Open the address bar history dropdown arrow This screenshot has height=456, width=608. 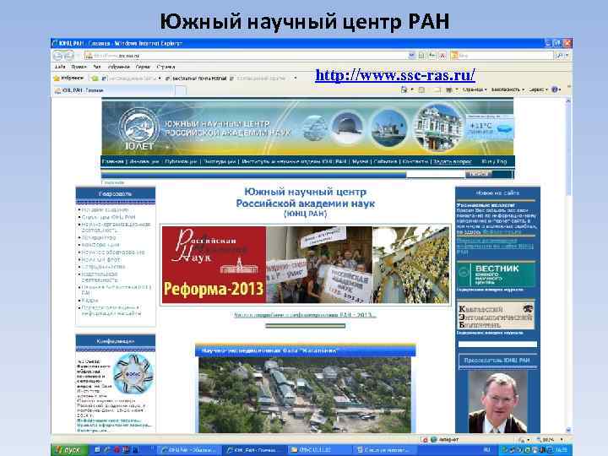411,56
